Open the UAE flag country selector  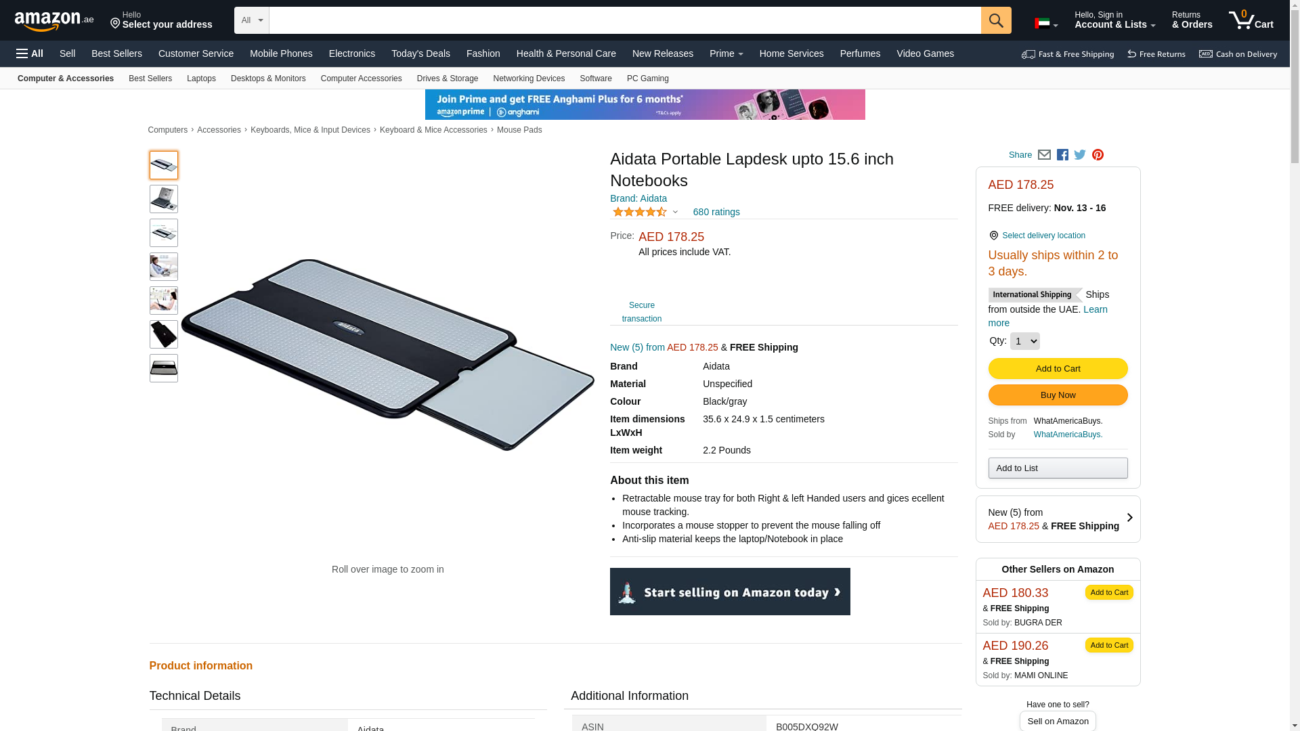coord(1046,24)
